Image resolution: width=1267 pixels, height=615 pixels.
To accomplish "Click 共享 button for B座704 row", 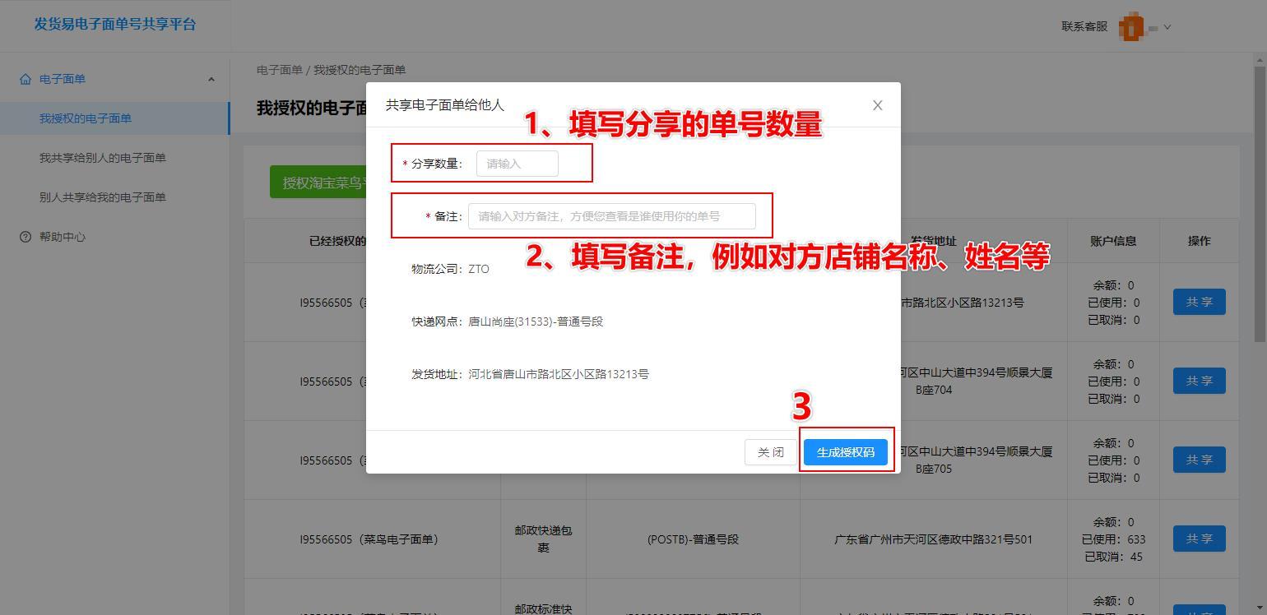I will 1200,381.
